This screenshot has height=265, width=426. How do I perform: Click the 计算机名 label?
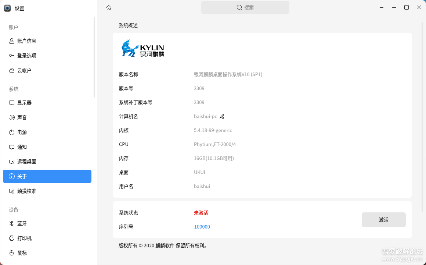pos(129,117)
